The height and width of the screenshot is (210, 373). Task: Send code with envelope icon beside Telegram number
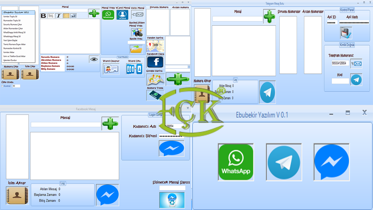(x=356, y=64)
